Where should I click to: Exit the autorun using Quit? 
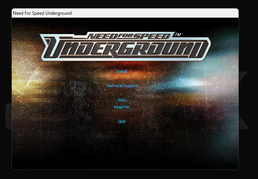pyautogui.click(x=122, y=121)
